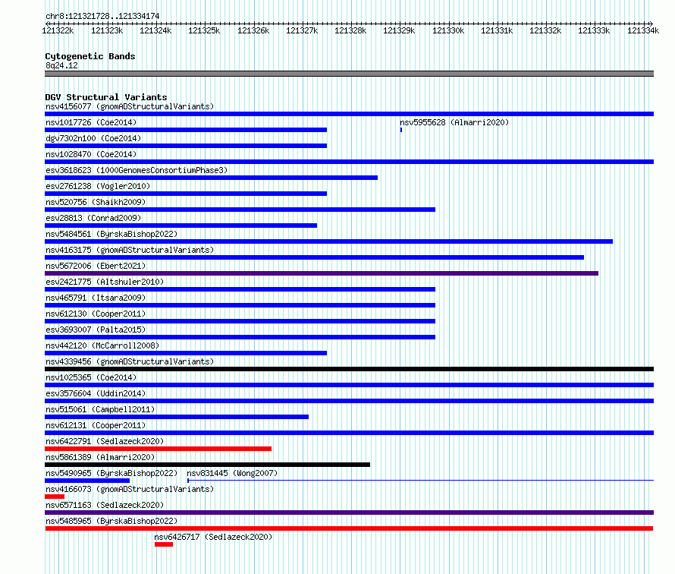Click the 121325k ruler tick label
The image size is (675, 574).
click(x=204, y=30)
